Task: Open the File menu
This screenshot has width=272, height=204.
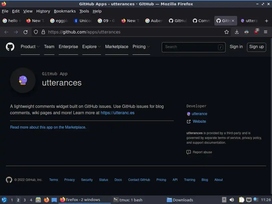Action: pos(5,11)
